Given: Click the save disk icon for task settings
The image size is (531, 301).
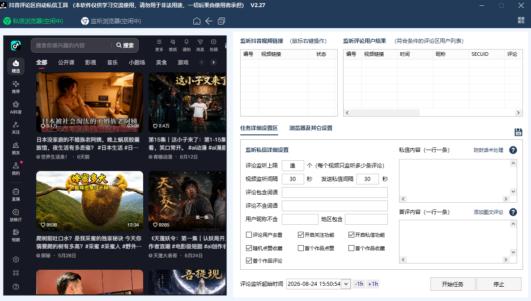Looking at the screenshot, I should (518, 132).
